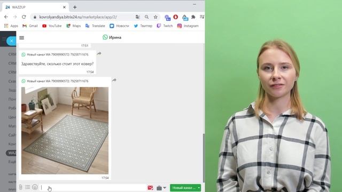Open the Translate bookmark
342x192 pixels.
point(95,26)
